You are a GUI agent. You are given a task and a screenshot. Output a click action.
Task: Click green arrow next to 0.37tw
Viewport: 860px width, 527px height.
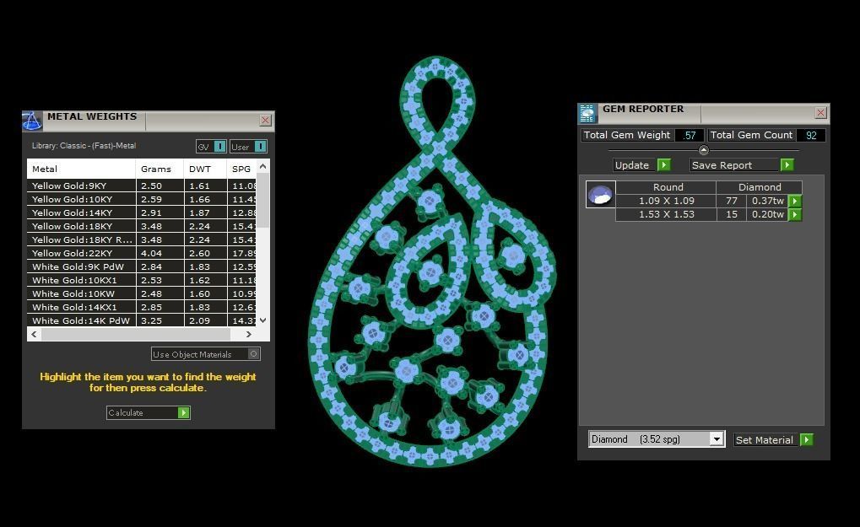pyautogui.click(x=795, y=201)
